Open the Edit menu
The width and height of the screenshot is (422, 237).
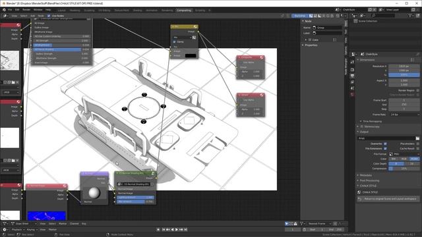tap(17, 10)
